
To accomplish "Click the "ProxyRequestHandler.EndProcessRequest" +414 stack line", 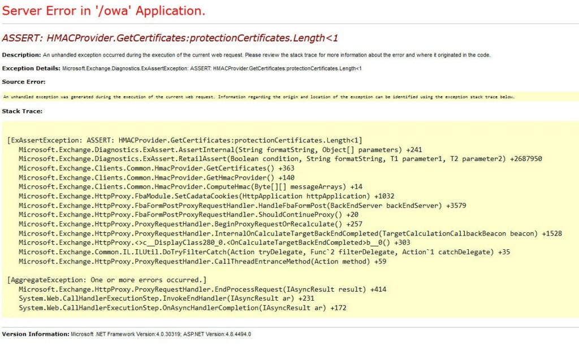I will [202, 289].
